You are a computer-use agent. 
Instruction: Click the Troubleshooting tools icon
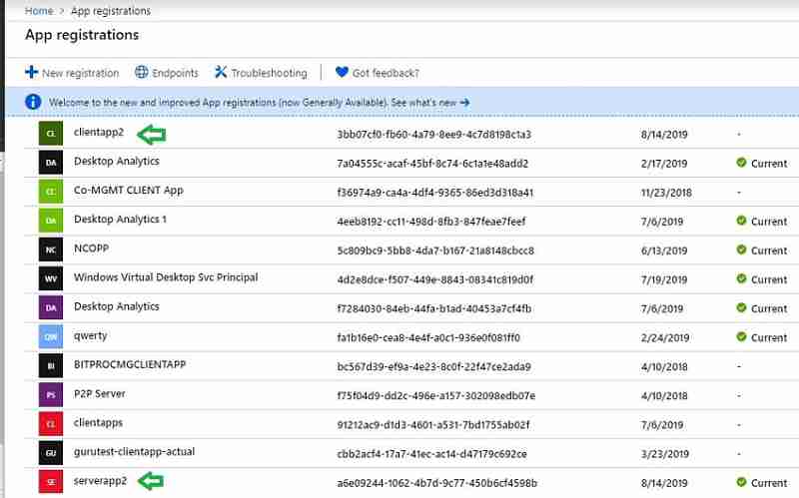220,72
